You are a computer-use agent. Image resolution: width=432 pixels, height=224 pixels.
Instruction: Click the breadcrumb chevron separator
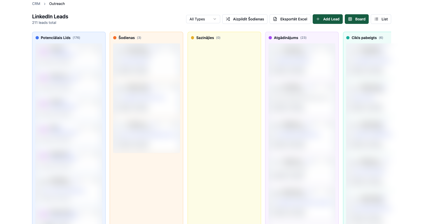[45, 4]
